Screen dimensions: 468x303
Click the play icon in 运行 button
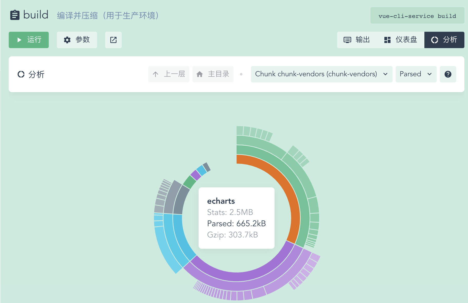coord(19,40)
